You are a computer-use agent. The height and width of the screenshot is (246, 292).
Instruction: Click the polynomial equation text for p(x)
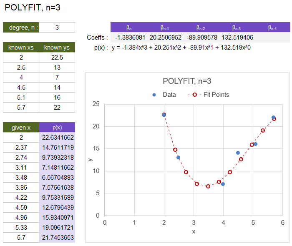pos(181,48)
